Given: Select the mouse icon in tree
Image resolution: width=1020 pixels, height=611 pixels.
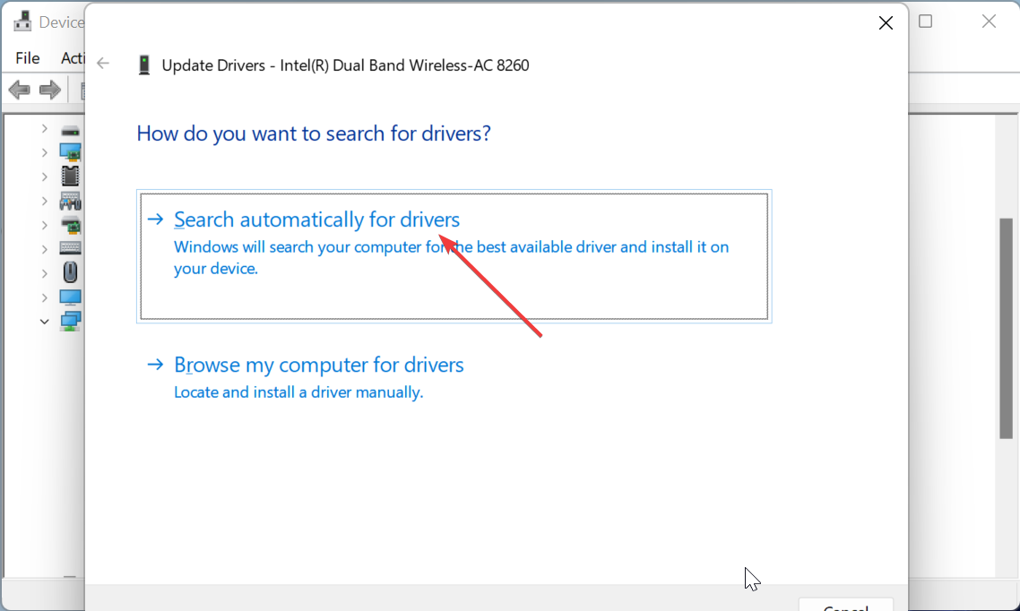Looking at the screenshot, I should pyautogui.click(x=70, y=271).
